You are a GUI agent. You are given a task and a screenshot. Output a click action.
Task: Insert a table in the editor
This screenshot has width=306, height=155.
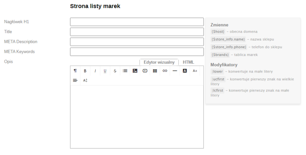tap(155, 71)
